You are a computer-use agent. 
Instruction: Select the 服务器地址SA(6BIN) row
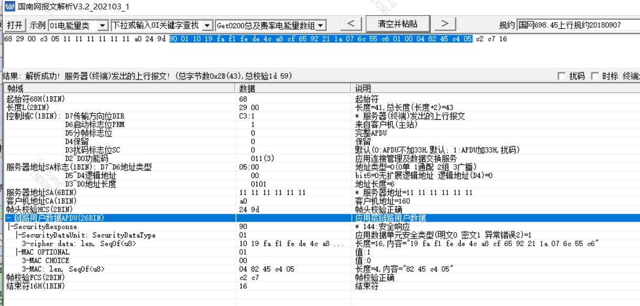coord(322,192)
